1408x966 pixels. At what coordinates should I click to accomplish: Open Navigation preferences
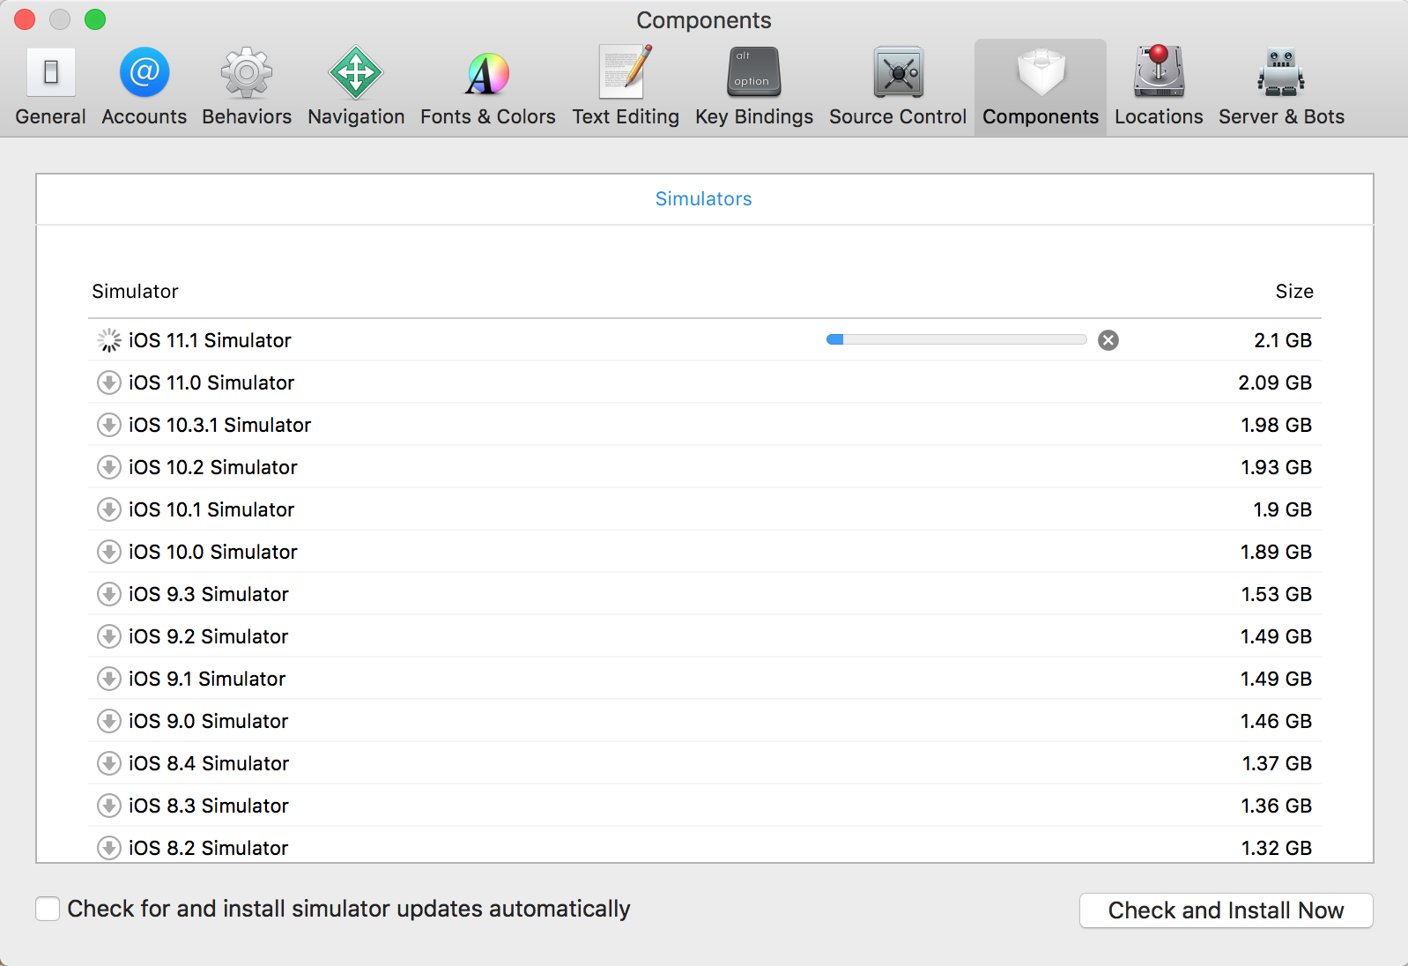[356, 87]
